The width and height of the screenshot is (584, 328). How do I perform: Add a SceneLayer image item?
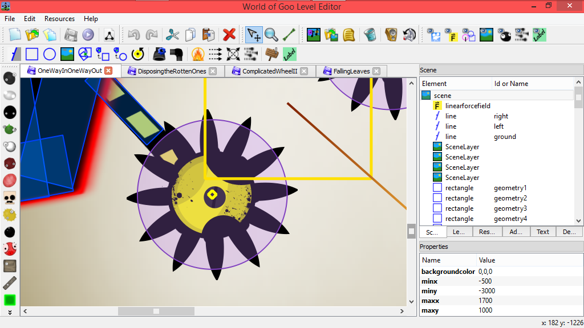click(67, 54)
